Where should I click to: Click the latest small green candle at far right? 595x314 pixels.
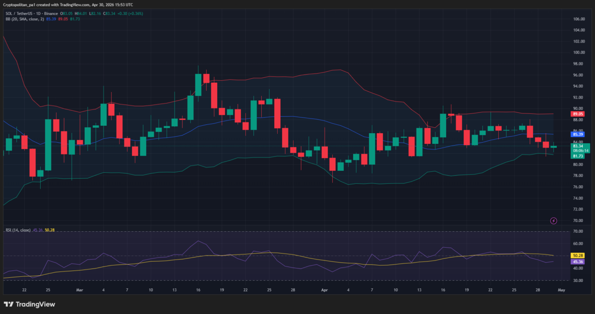(x=553, y=147)
